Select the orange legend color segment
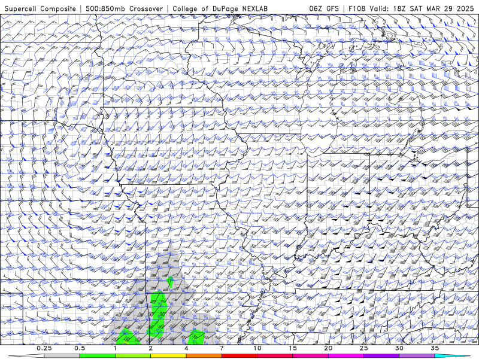Screen dimensions: 479x359 [204, 356]
